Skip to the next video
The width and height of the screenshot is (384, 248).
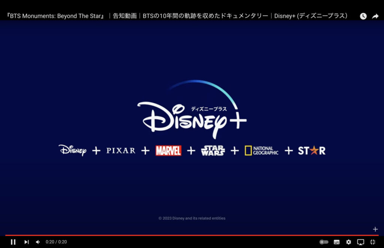pos(27,242)
